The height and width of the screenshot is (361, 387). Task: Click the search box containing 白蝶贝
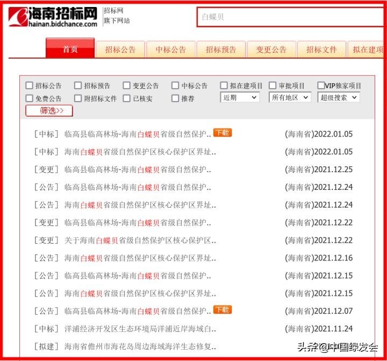pos(290,17)
